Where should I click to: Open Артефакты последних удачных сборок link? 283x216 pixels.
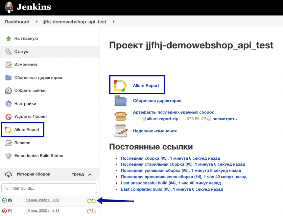pos(174,112)
